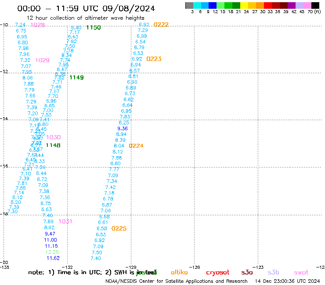325x285 pixels.
Task: Click the longitude axis label -123
Action: tap(258, 267)
